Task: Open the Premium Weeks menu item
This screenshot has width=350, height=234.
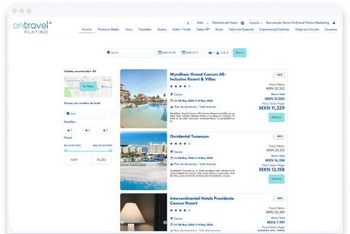Action: [x=109, y=29]
